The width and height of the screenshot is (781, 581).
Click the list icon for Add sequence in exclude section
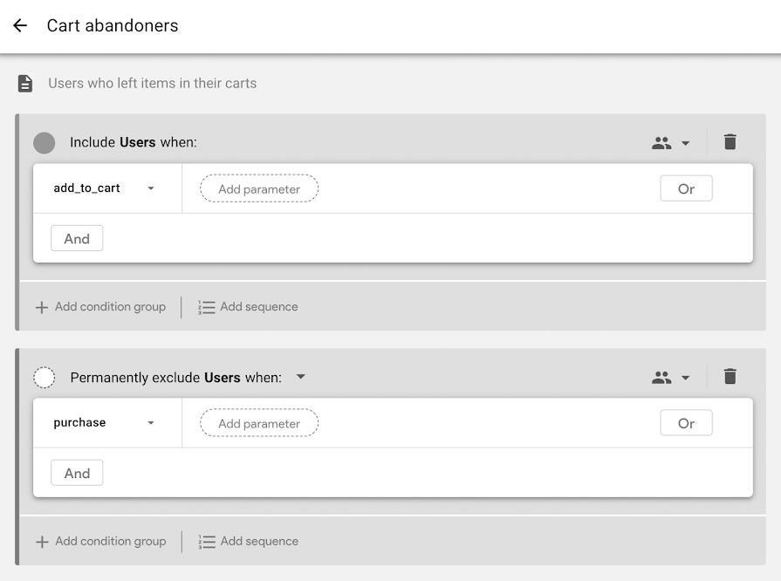[x=207, y=542]
